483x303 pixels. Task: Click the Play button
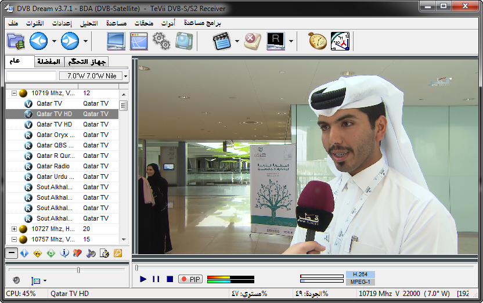(143, 279)
